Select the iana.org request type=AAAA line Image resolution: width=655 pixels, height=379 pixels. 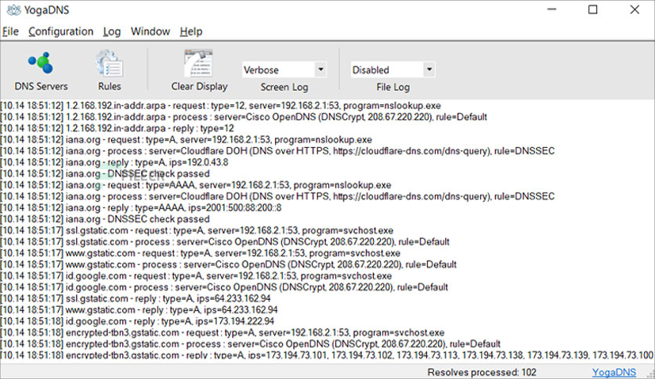coord(196,185)
